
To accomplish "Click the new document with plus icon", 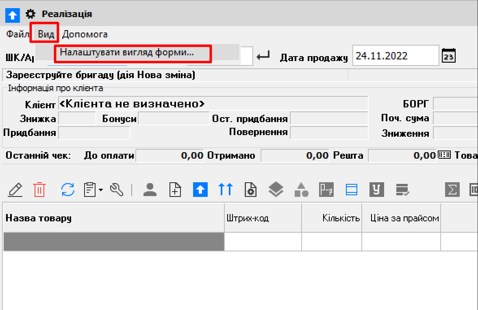I will point(175,189).
